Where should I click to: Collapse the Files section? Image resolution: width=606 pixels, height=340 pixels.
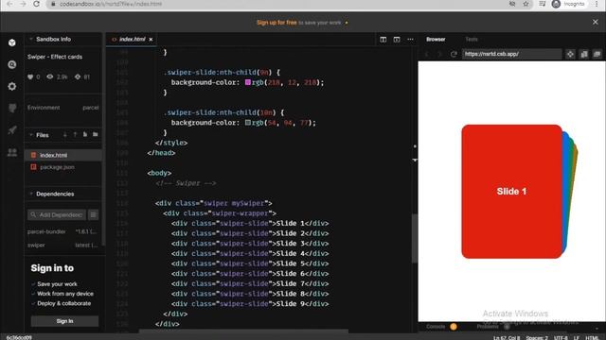31,135
